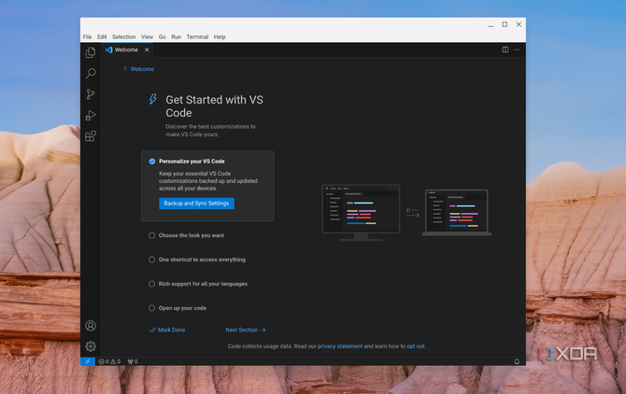This screenshot has height=394, width=626.
Task: Click Backup and Sync Settings button
Action: coord(196,204)
